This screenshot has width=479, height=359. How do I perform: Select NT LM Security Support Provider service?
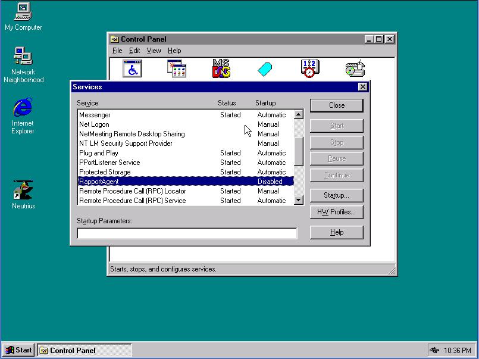(186, 143)
